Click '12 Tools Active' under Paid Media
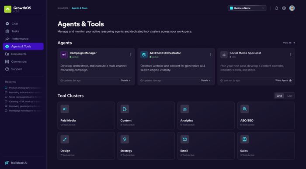306x169 pixels. click(x=68, y=125)
